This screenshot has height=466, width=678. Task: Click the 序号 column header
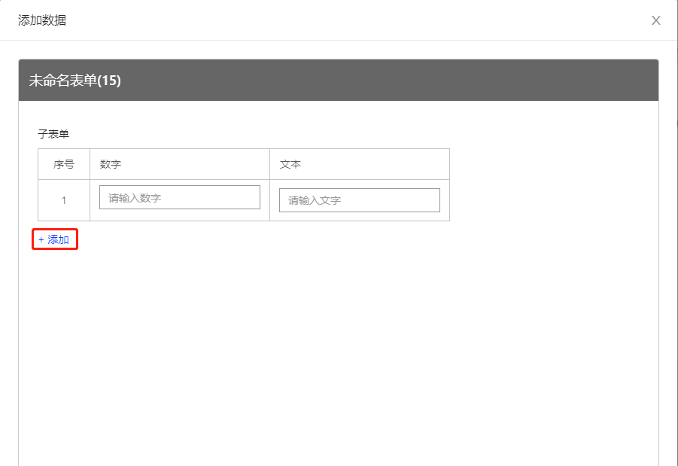pos(64,164)
